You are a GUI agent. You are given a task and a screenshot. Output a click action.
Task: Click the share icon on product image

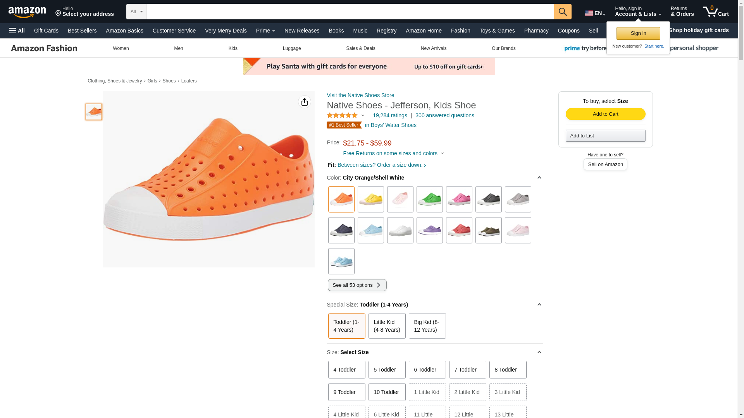coord(304,102)
